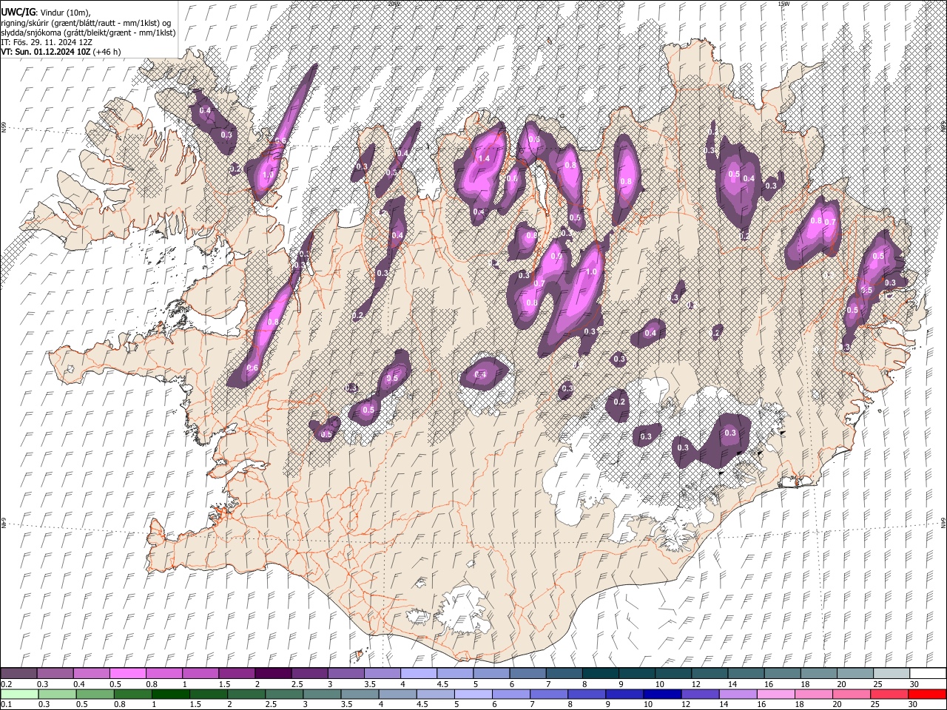Viewport: 947px width, 710px height.
Task: Pick the light pink 16 swatch in rain legend
Action: pyautogui.click(x=775, y=694)
